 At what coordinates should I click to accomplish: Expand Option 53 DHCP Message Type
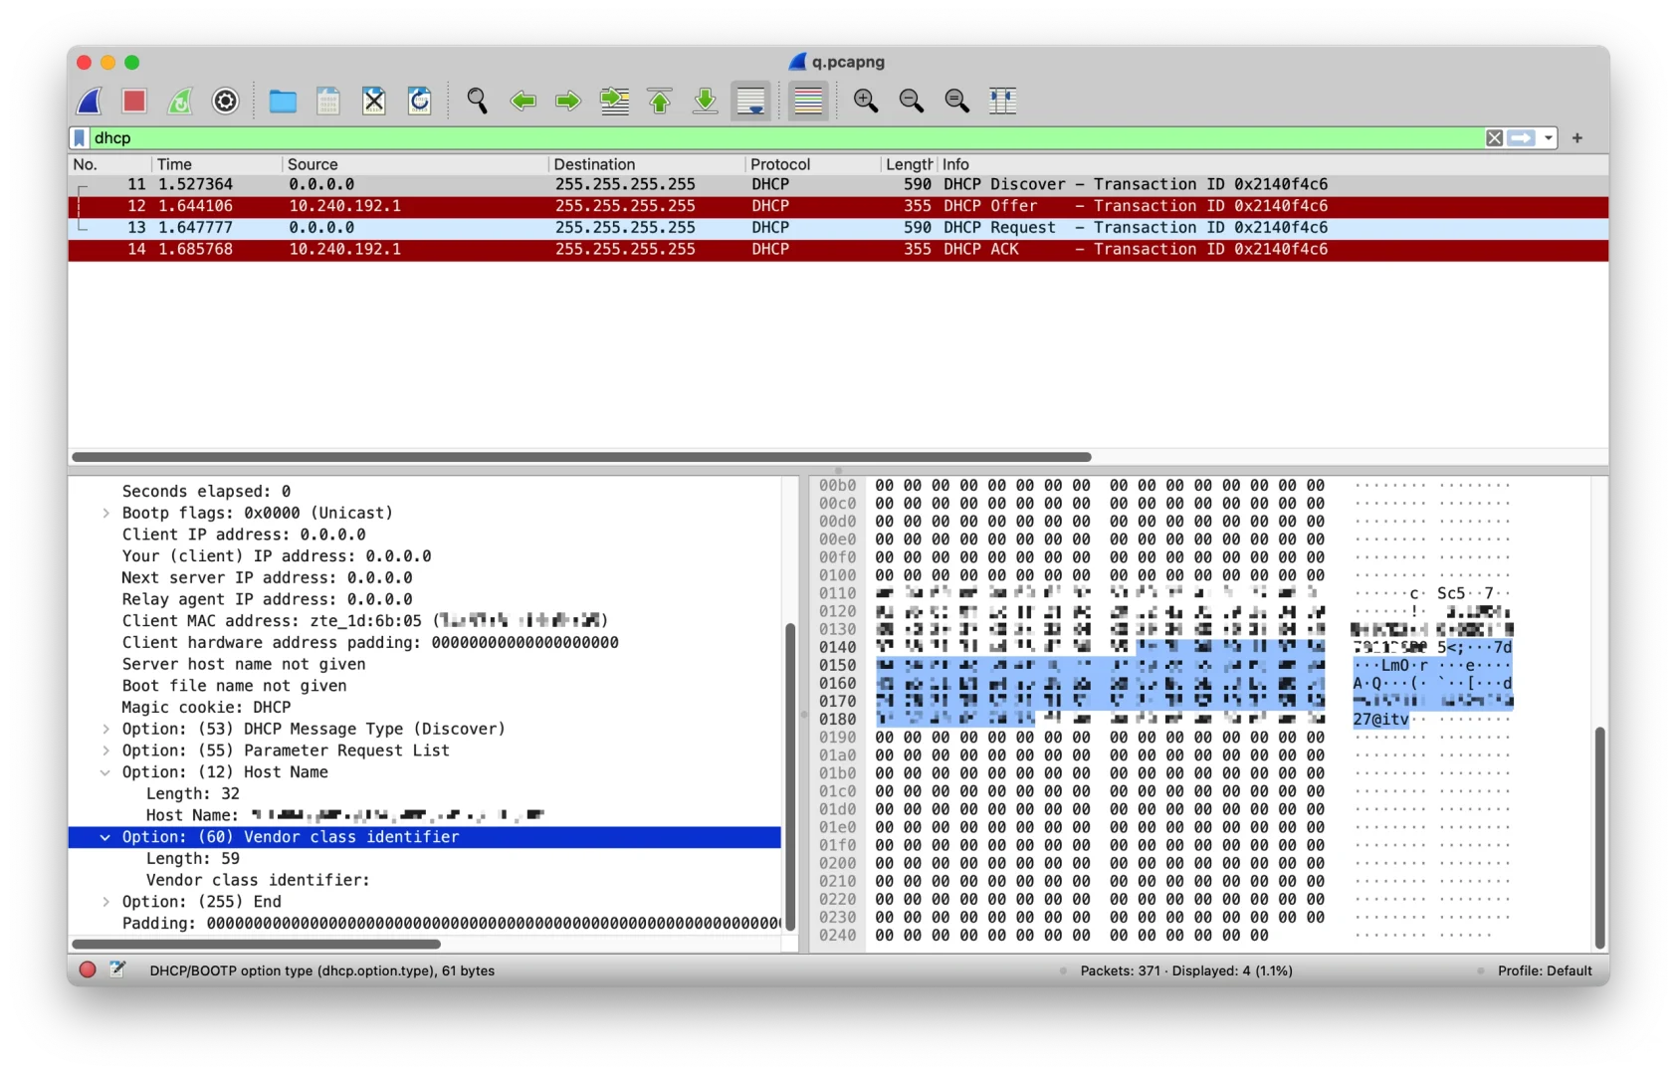[105, 730]
